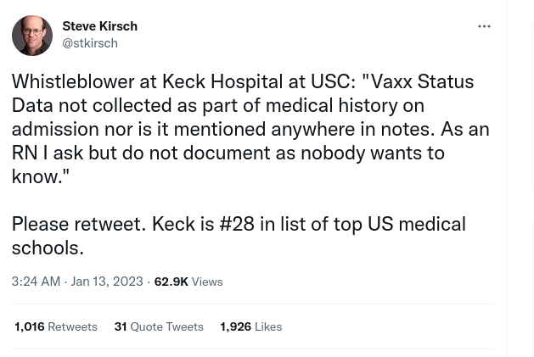Click the 62.9K view count

coord(171,282)
